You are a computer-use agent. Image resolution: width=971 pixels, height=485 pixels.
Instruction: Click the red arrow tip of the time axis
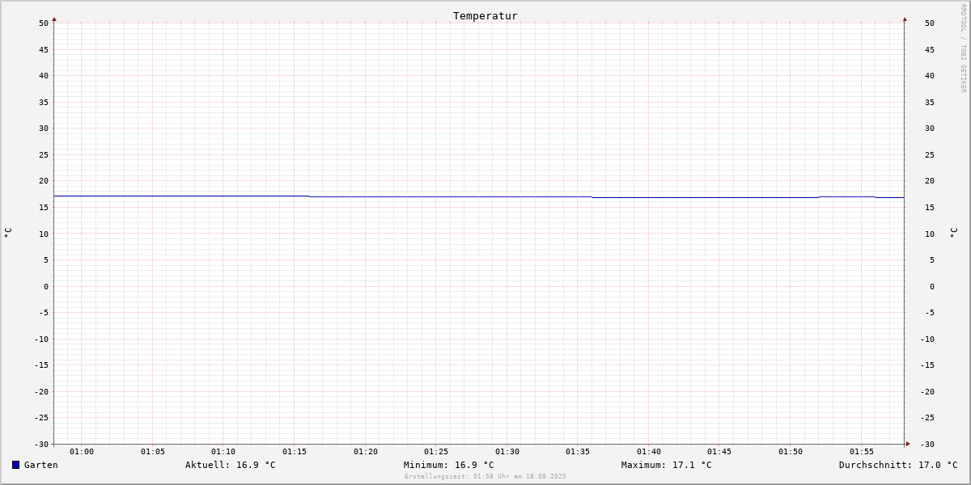click(908, 444)
